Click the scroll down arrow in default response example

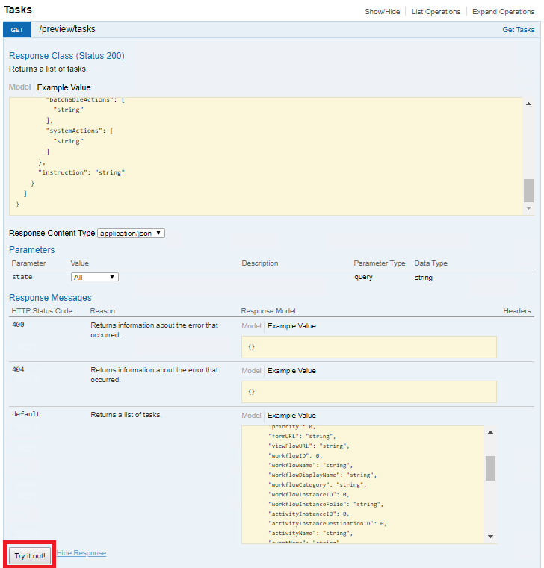[x=490, y=536]
